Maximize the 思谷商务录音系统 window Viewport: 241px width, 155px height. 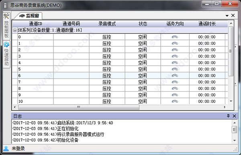tap(217, 4)
